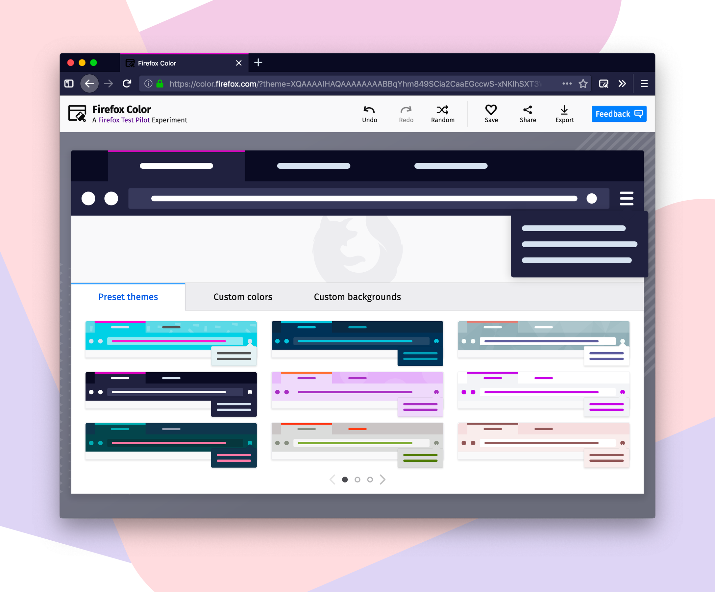The height and width of the screenshot is (592, 715).
Task: Select carousel page indicator dot three
Action: click(368, 479)
